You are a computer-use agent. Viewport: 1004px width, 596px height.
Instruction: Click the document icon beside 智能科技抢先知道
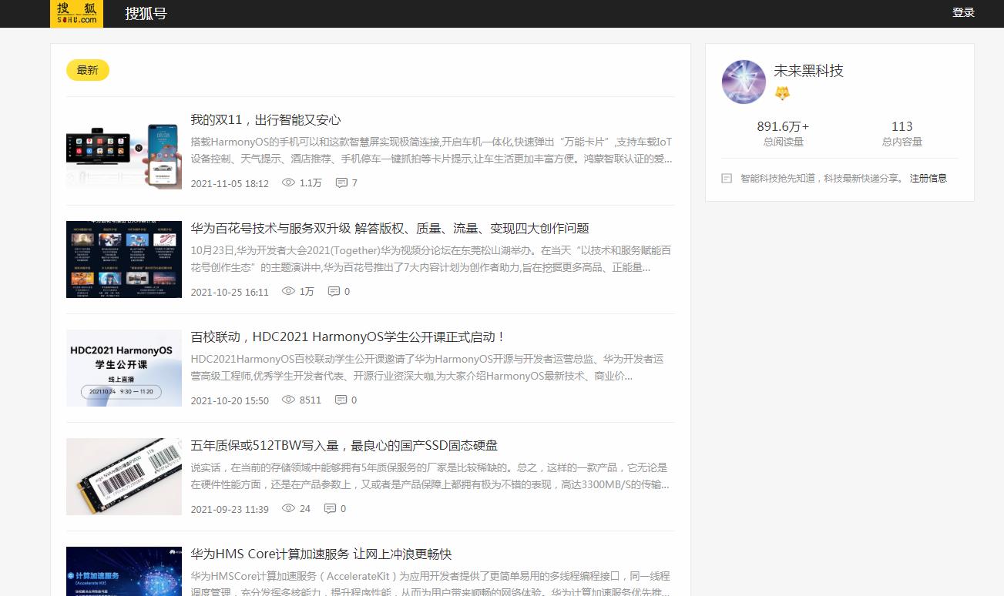coord(727,179)
